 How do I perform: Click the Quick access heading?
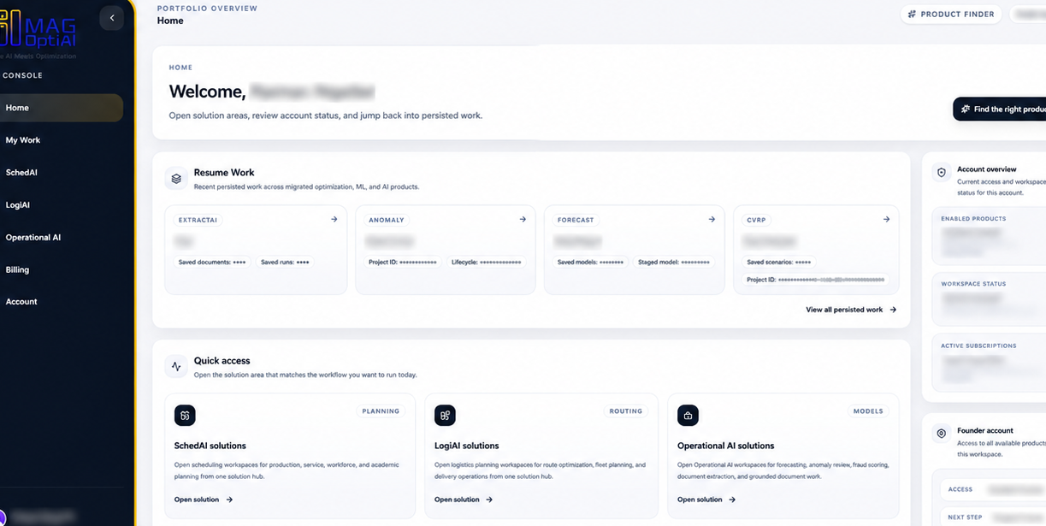[222, 361]
